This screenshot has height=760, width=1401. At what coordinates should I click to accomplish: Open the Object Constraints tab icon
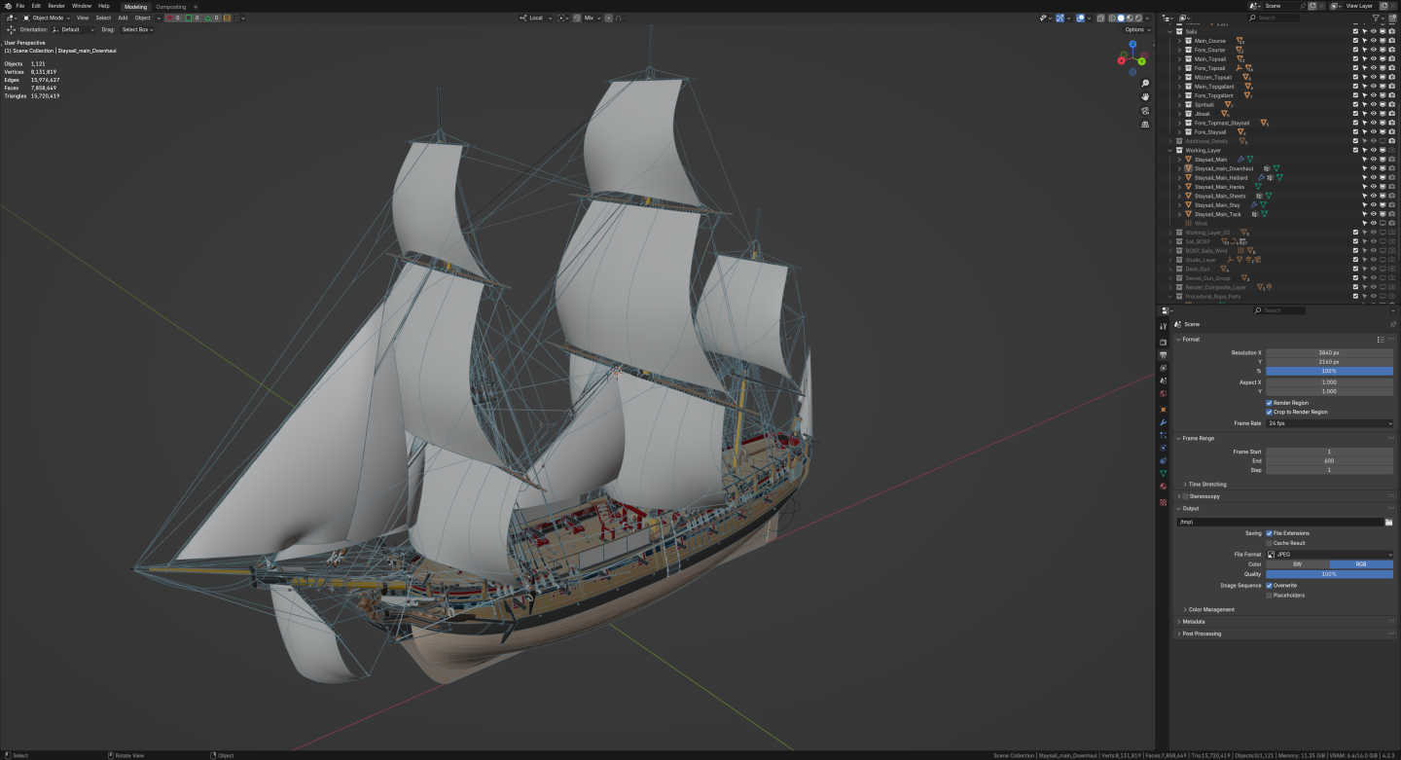click(x=1163, y=460)
